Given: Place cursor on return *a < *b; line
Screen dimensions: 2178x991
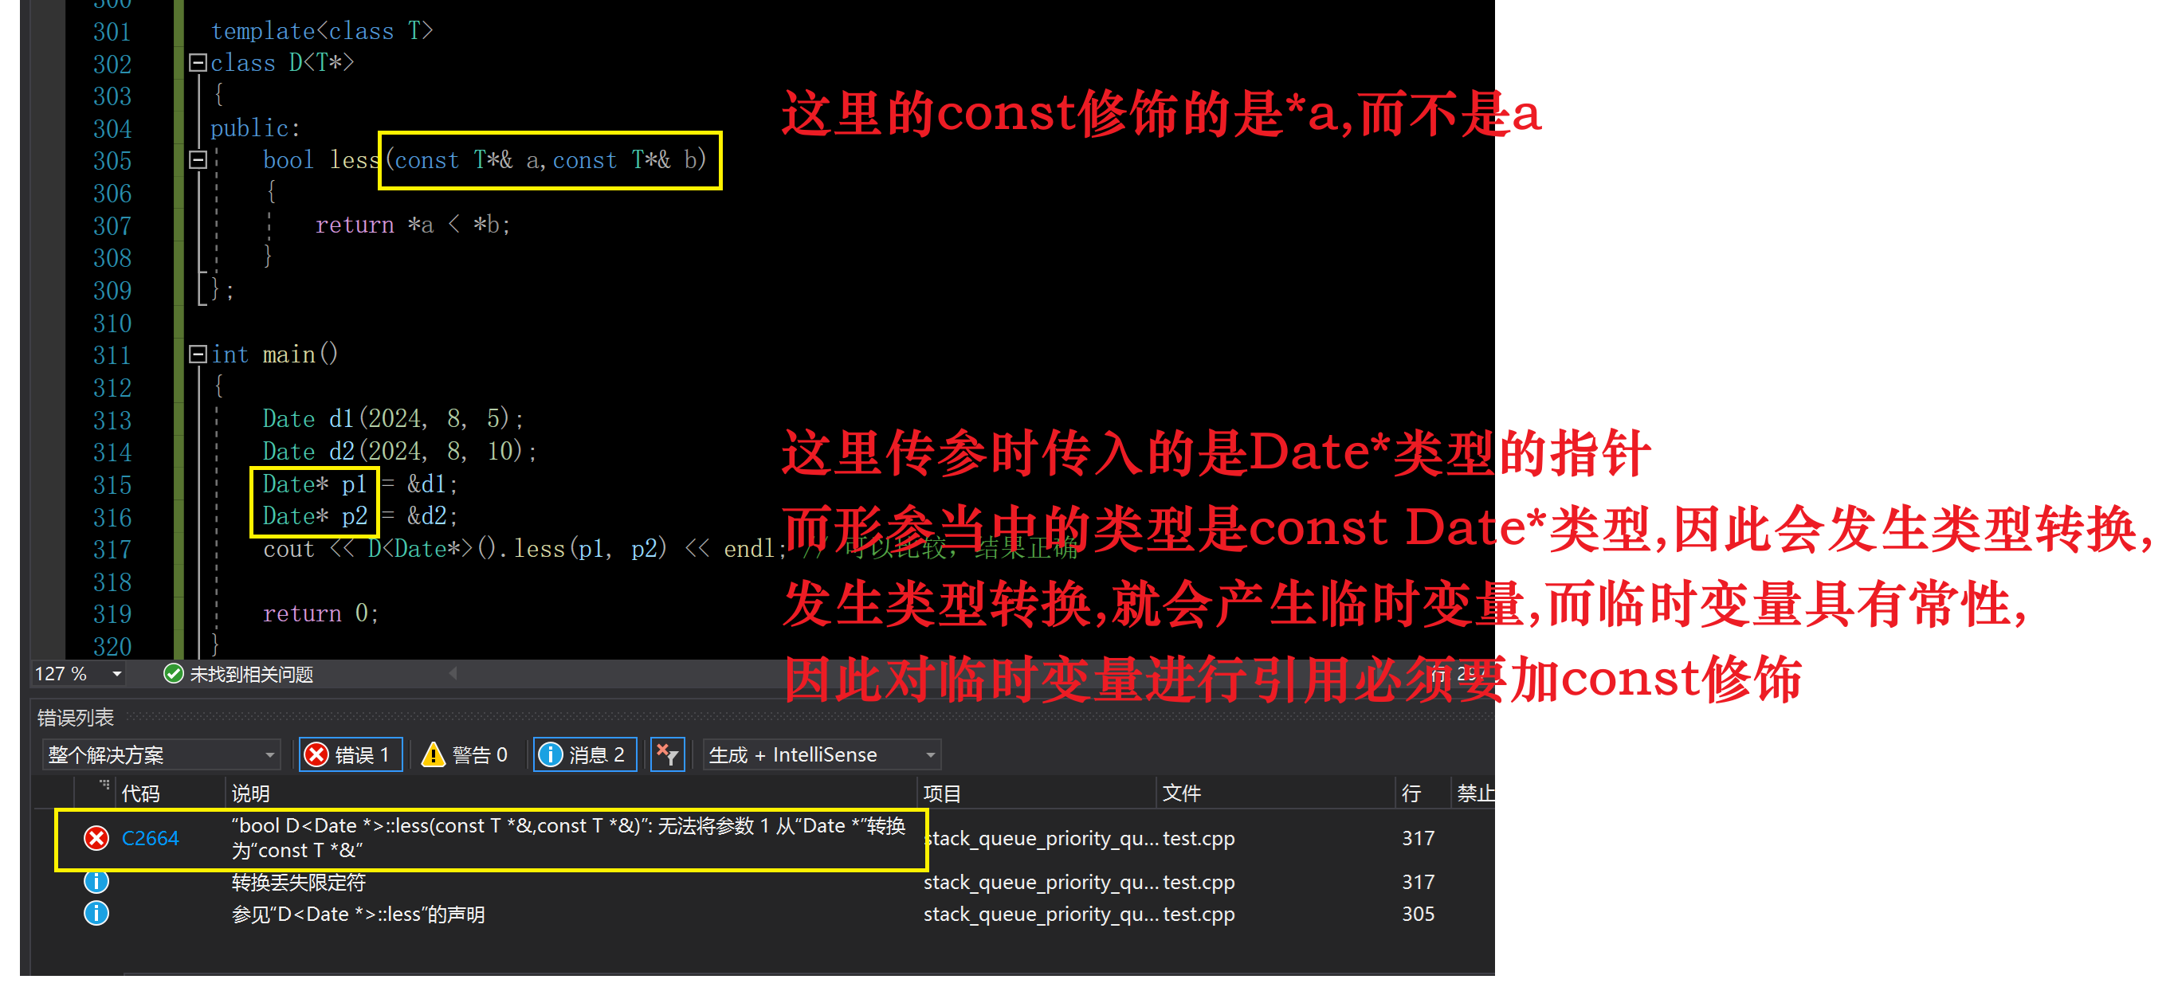Looking at the screenshot, I should coord(413,225).
